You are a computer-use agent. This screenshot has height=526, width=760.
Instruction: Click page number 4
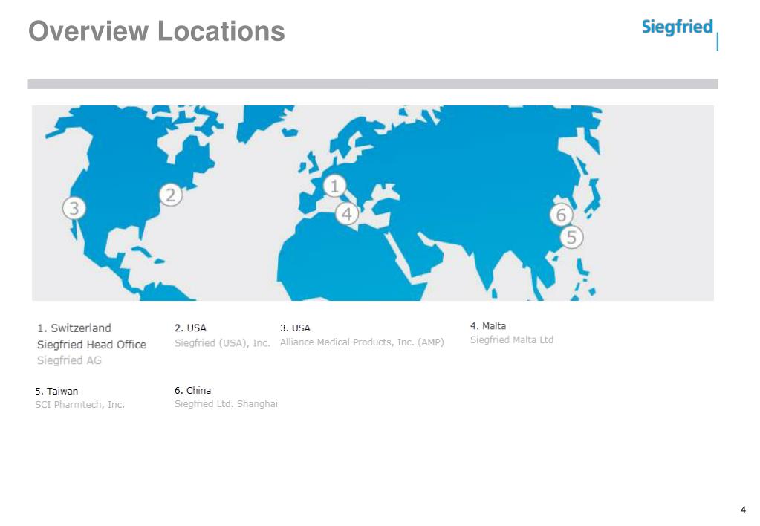743,510
